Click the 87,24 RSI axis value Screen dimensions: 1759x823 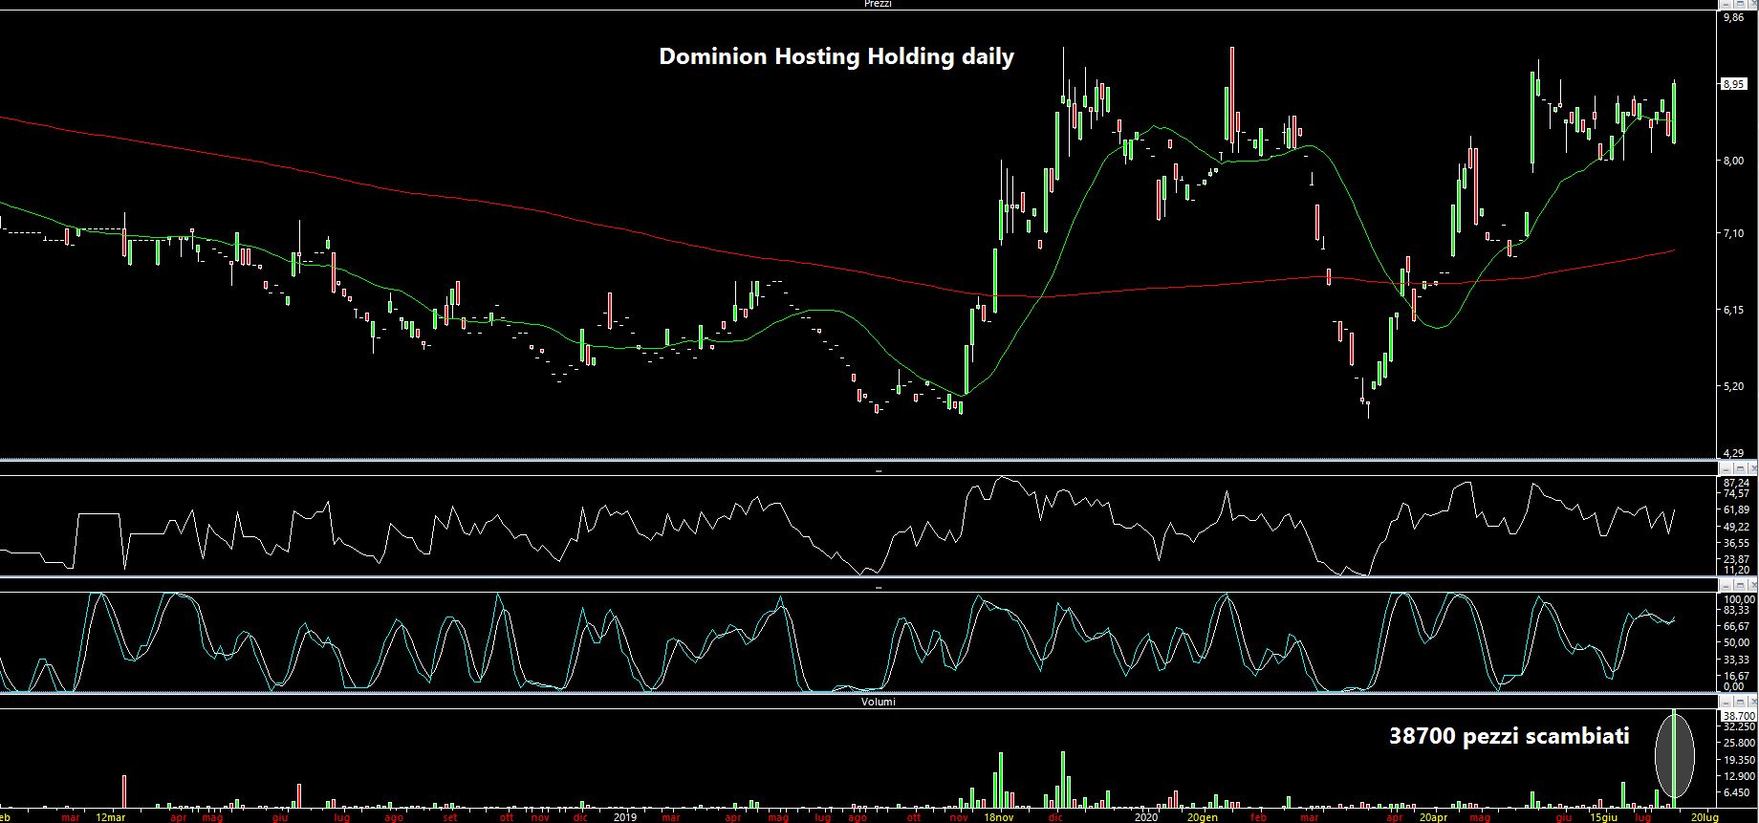(x=1736, y=483)
